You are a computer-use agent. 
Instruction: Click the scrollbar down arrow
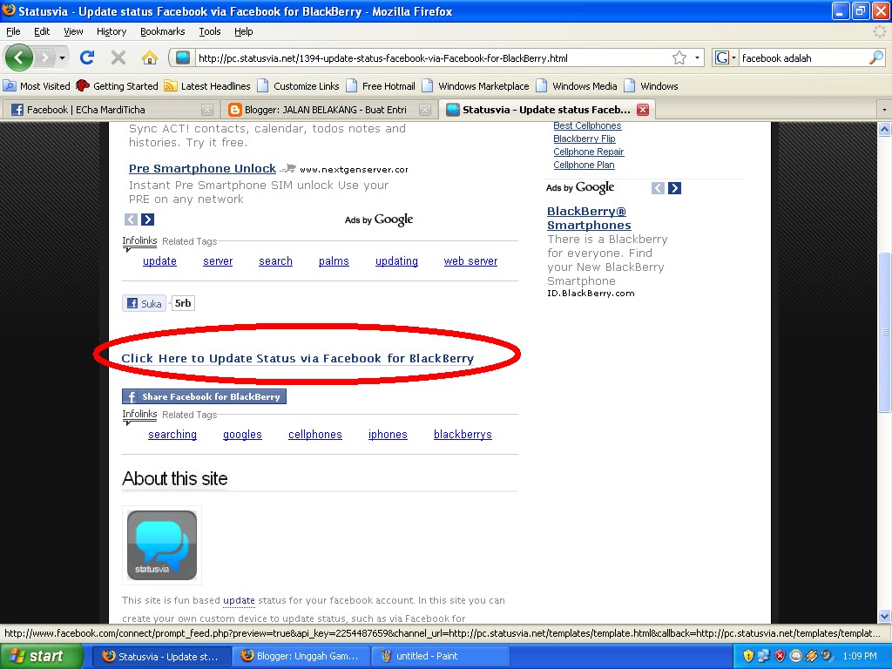pyautogui.click(x=885, y=616)
